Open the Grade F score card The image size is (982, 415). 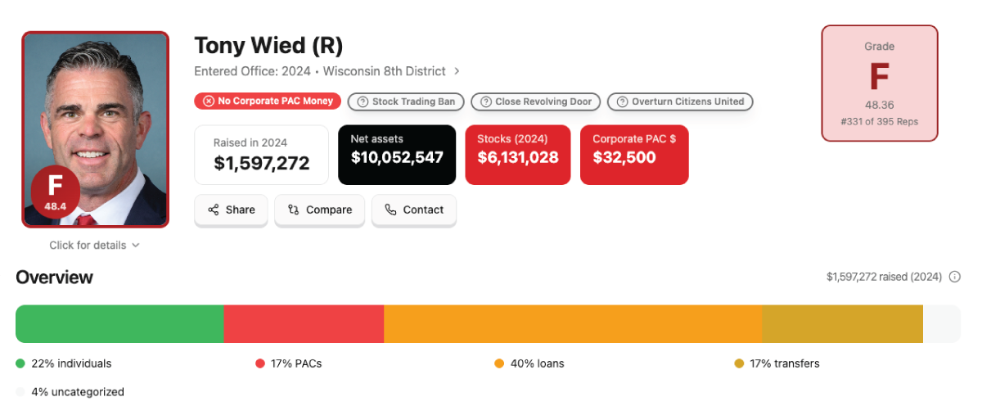(879, 83)
